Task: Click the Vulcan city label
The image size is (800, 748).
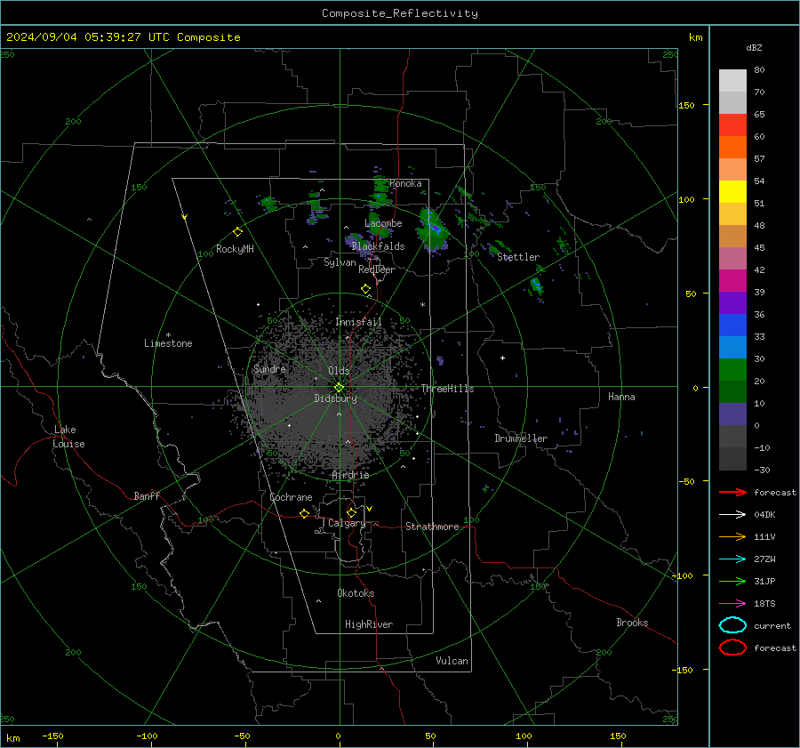Action: (452, 661)
